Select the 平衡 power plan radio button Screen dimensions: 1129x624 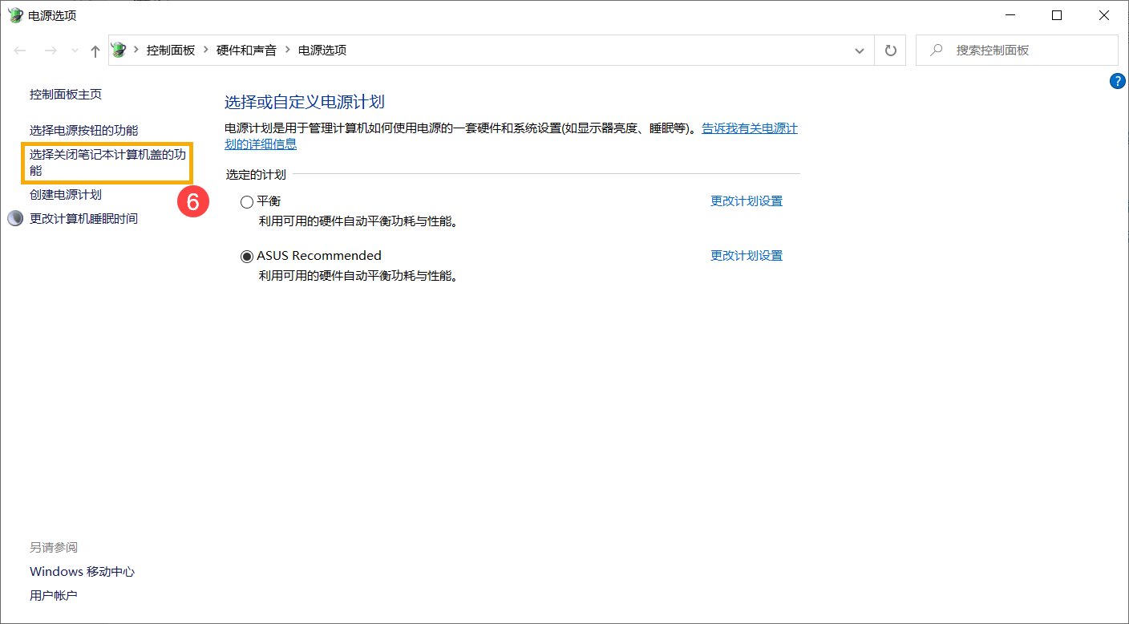(x=247, y=201)
